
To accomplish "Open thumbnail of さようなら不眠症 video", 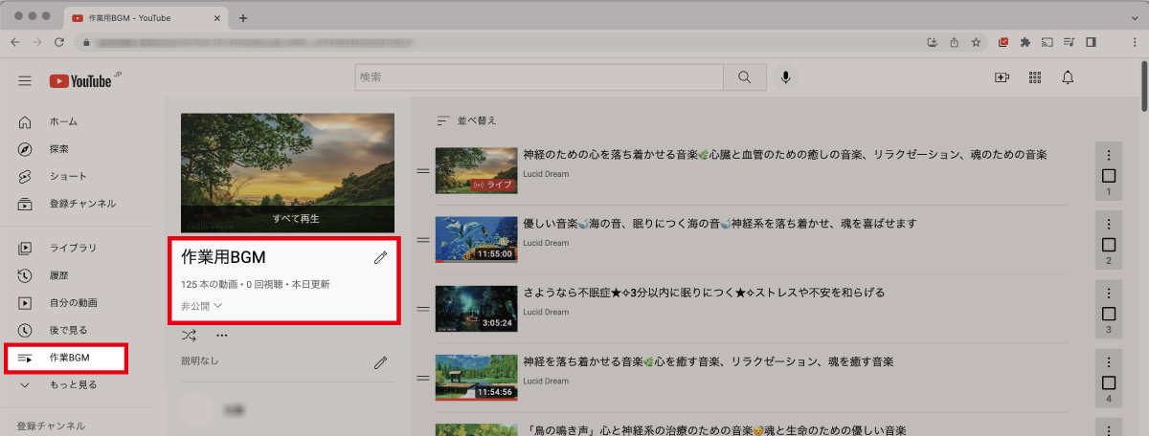I will (477, 309).
